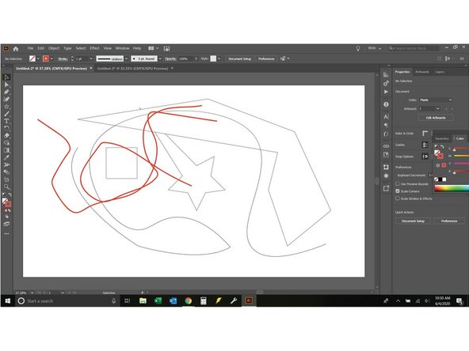The image size is (469, 351).
Task: Open the Asset Export icon in dock
Action: coord(386,188)
